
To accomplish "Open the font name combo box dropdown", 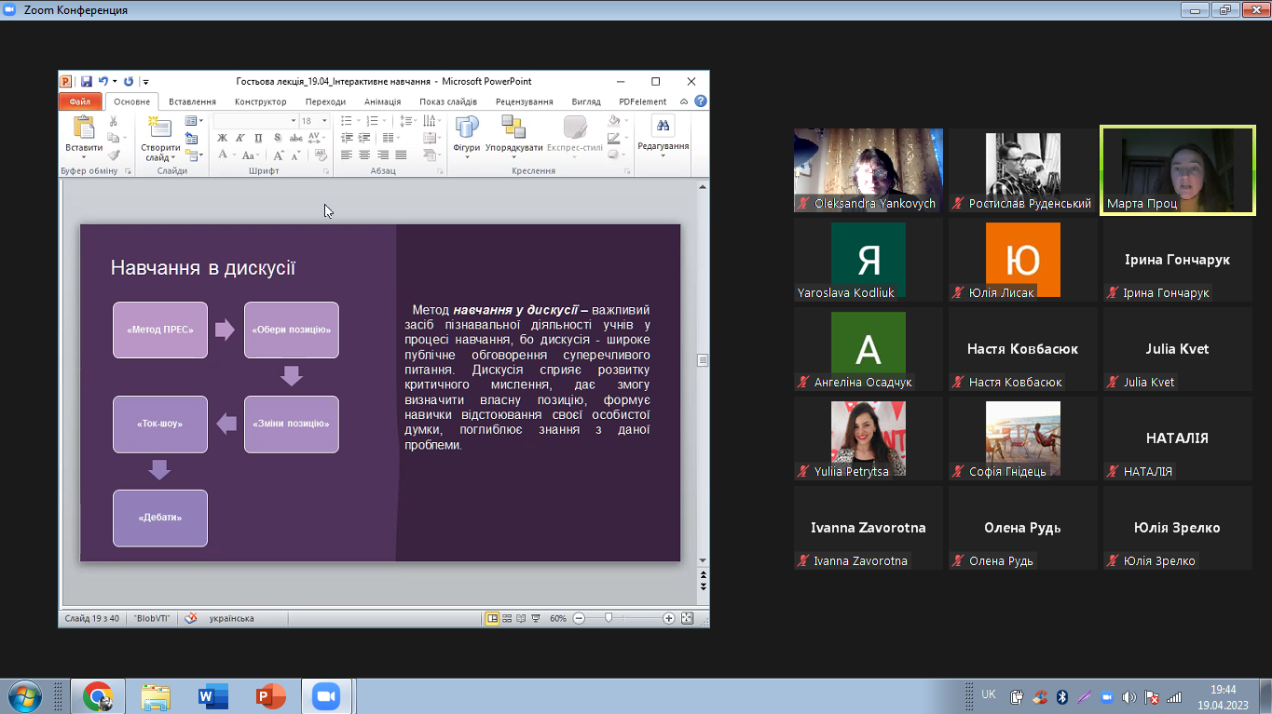I will coord(292,121).
